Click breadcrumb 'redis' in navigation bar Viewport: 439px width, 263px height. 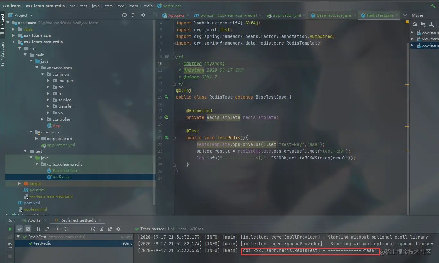click(x=148, y=6)
